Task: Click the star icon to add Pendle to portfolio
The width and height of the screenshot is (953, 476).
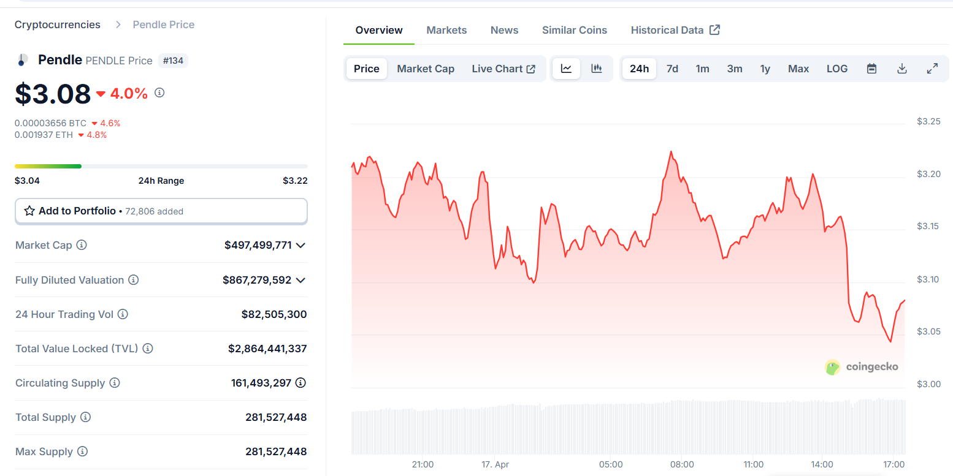Action: point(29,210)
